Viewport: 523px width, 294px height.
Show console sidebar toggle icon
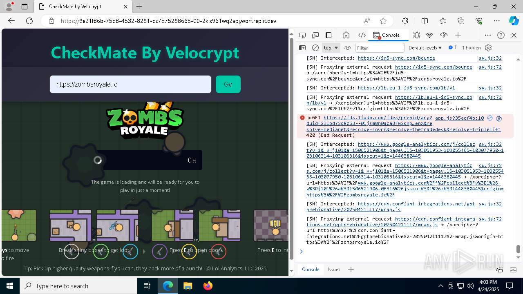(x=302, y=48)
